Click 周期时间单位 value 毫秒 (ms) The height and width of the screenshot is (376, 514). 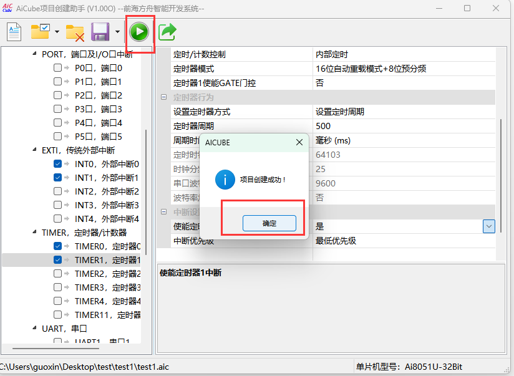tap(404, 140)
